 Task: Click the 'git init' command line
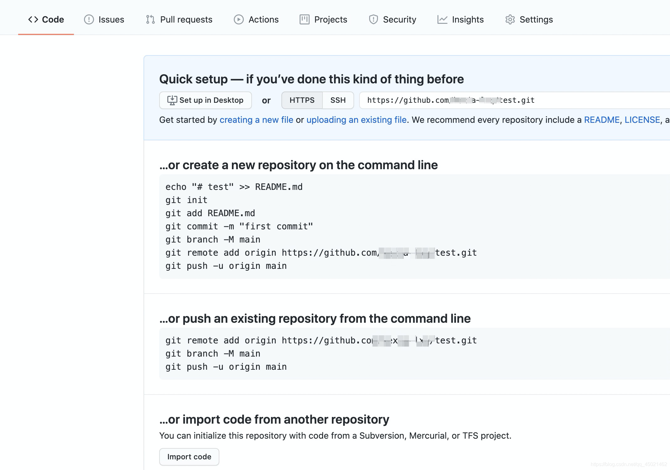pyautogui.click(x=186, y=200)
